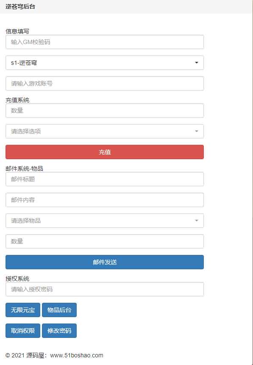The width and height of the screenshot is (253, 365).
Task: Click the recharge 数量 quantity field
Action: coord(105,111)
